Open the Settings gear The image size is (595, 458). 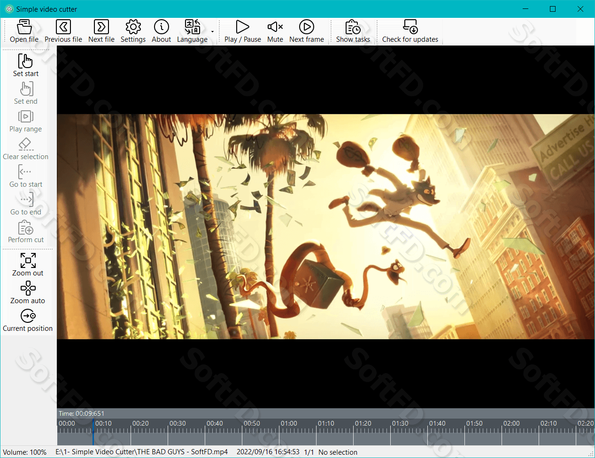(x=133, y=31)
